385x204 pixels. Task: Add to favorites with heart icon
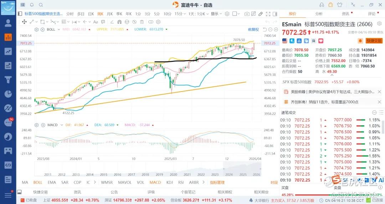pyautogui.click(x=321, y=41)
